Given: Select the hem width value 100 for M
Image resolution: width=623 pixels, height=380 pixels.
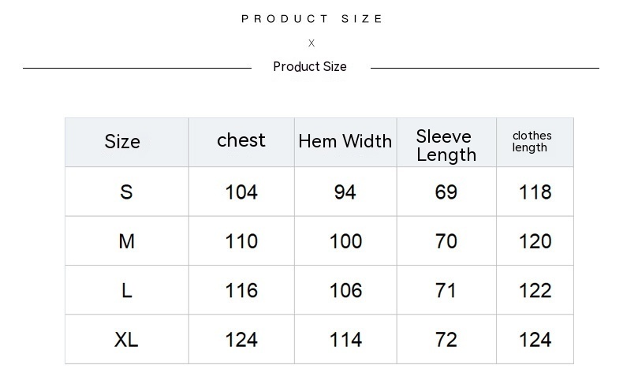Looking at the screenshot, I should click(345, 241).
